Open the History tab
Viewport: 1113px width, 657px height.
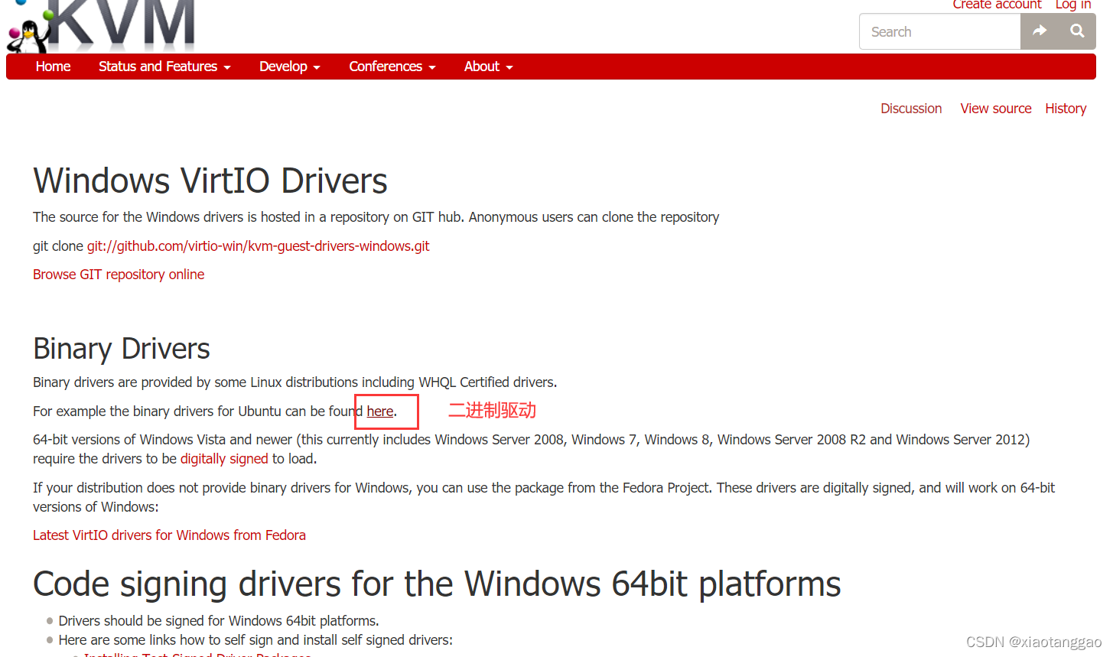[1066, 109]
